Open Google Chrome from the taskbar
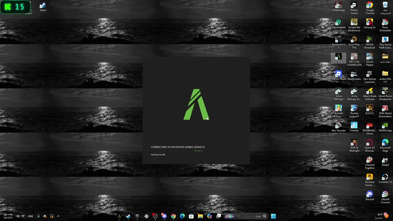Image resolution: width=393 pixels, height=221 pixels. pyautogui.click(x=173, y=216)
